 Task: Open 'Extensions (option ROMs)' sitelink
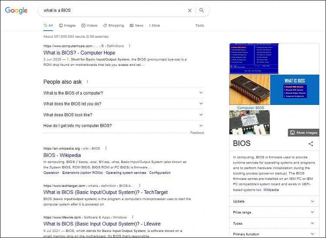tap(83, 173)
